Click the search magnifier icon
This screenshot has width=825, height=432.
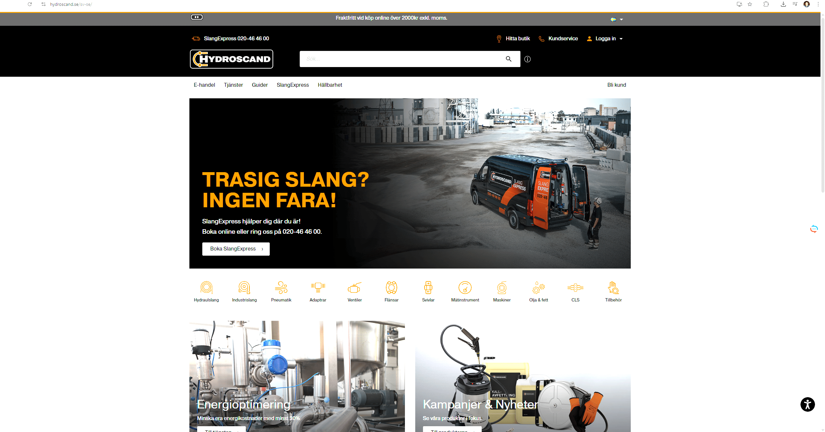(508, 59)
